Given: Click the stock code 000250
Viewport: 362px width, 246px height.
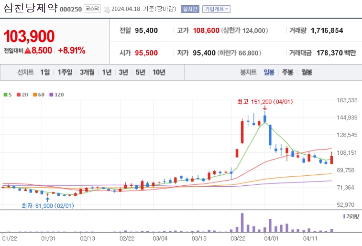Looking at the screenshot, I should pyautogui.click(x=71, y=9).
